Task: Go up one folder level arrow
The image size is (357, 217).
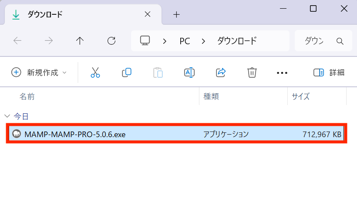Action: pyautogui.click(x=80, y=41)
